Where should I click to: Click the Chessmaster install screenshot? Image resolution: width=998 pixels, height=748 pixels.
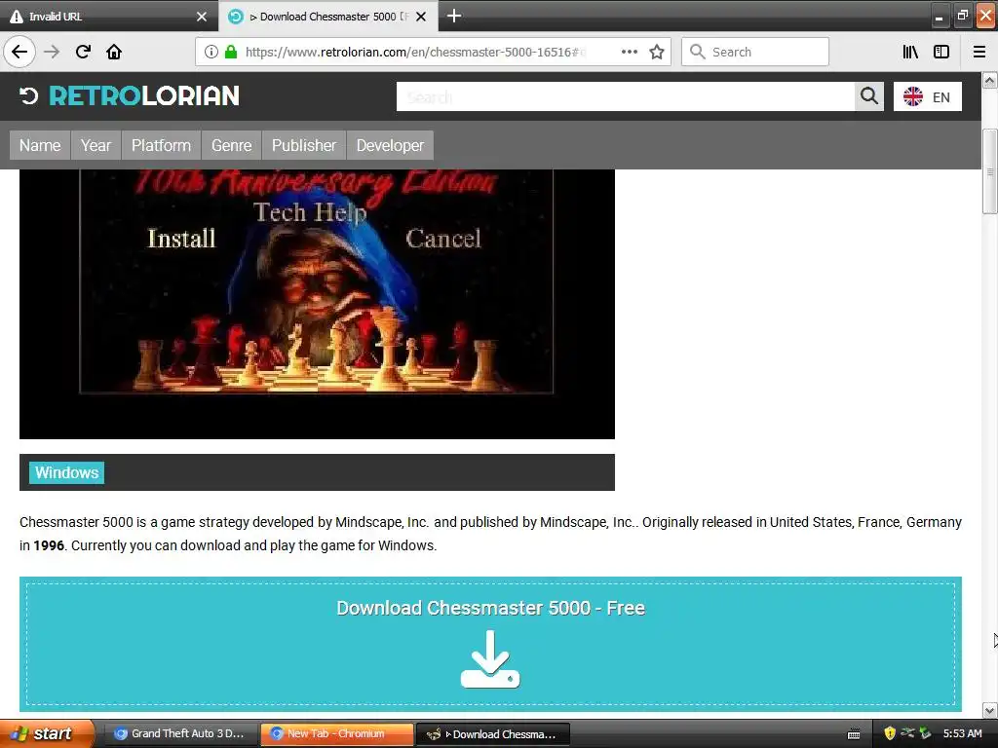(x=317, y=304)
